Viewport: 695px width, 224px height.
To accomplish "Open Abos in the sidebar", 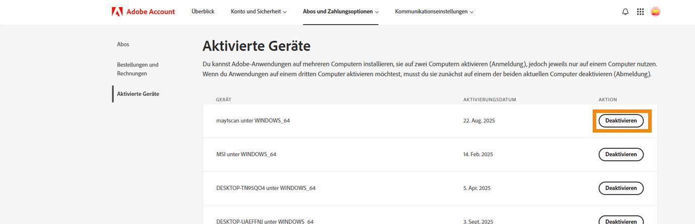I will pos(123,44).
